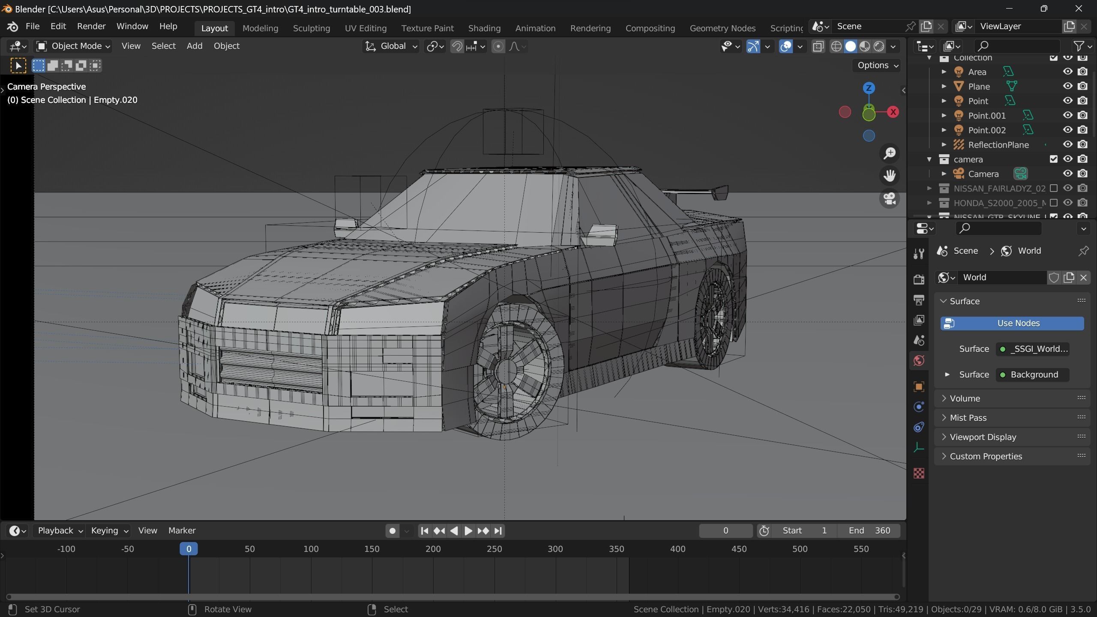Open the Texture properties checker icon
The width and height of the screenshot is (1097, 617).
point(918,473)
